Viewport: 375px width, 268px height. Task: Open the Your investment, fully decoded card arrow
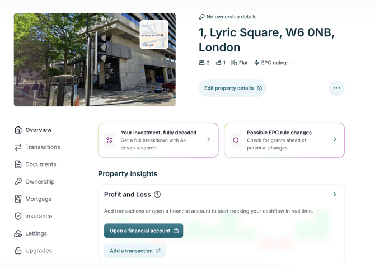(209, 139)
